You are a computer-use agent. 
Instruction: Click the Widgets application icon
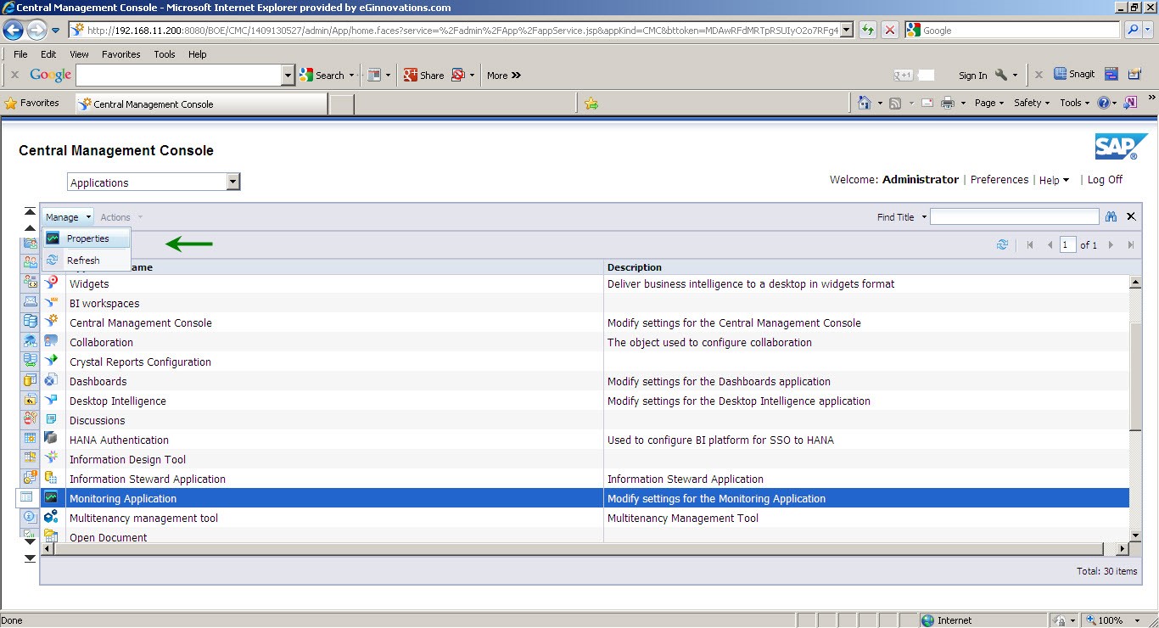pos(52,283)
